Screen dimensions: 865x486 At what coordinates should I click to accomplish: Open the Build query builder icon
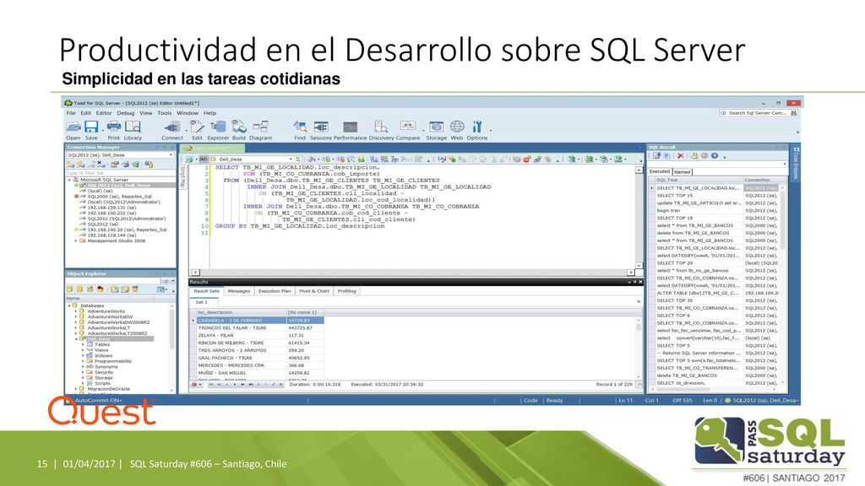click(239, 130)
